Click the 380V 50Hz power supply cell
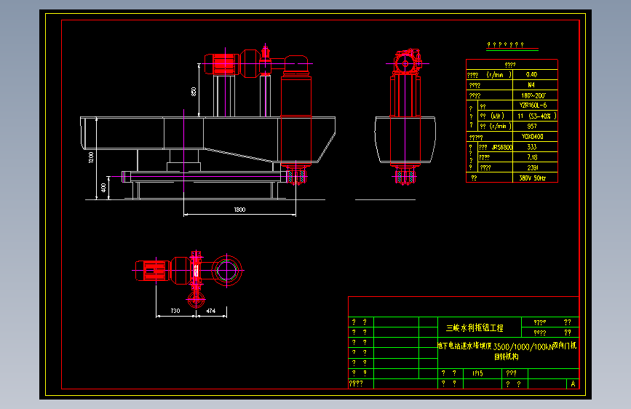Screen dimensions: 631x409 click(533, 178)
